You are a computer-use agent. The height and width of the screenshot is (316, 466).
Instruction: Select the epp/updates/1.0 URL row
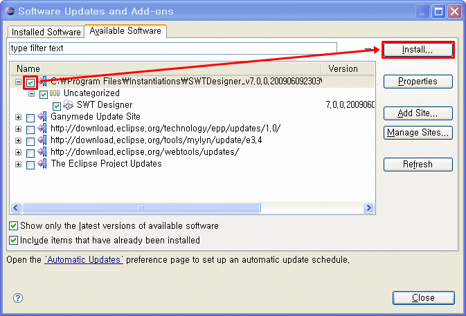[x=165, y=129]
